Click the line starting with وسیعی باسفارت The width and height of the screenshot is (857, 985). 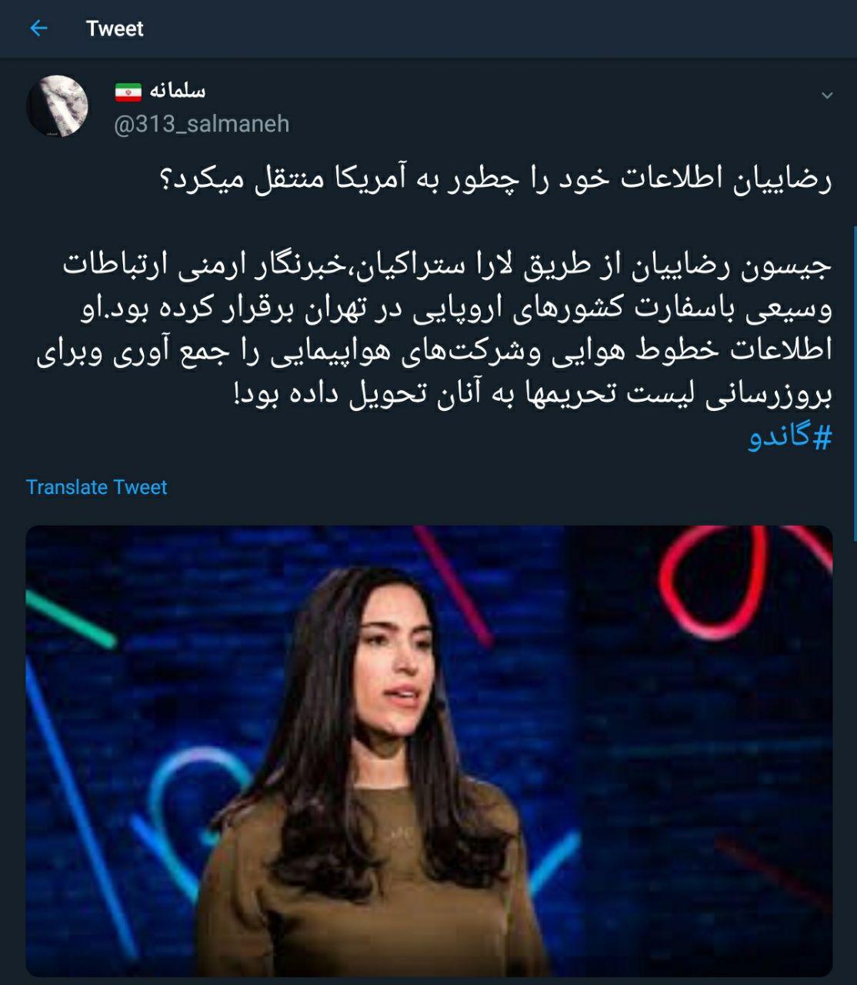[456, 309]
